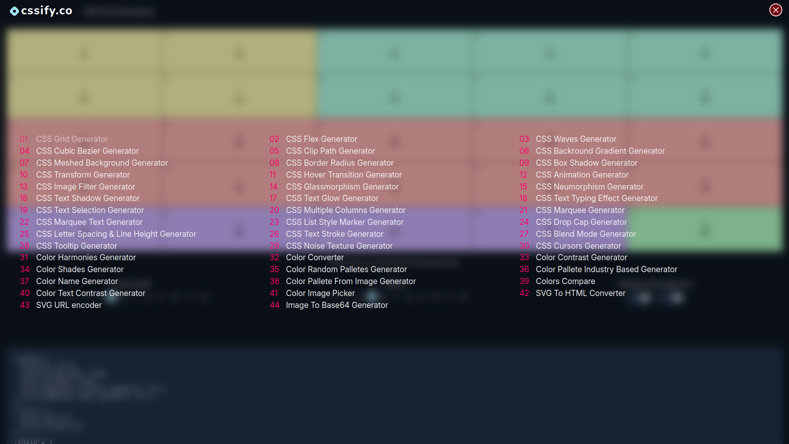Close the tools menu overlay
This screenshot has height=444, width=789.
(775, 10)
